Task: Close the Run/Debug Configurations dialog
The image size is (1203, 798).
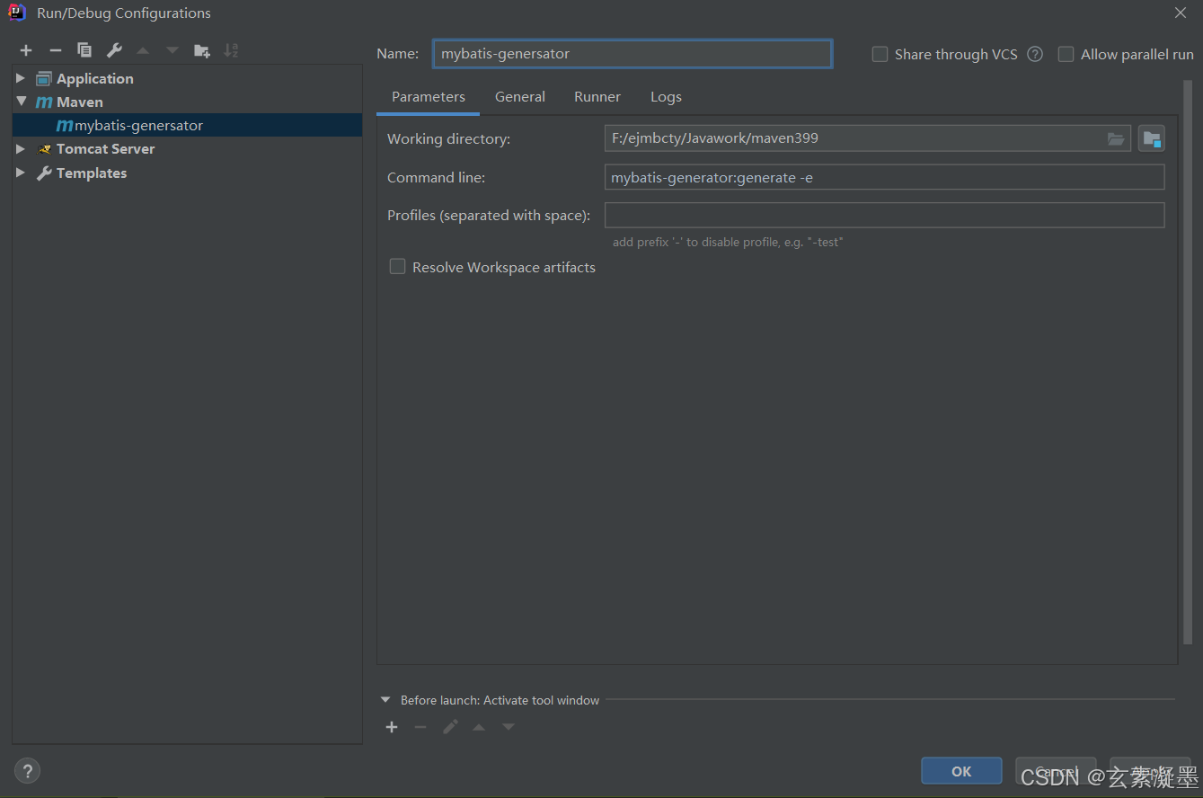Action: pos(1181,13)
